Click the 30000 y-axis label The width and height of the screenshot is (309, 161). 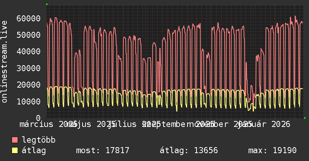pyautogui.click(x=28, y=68)
